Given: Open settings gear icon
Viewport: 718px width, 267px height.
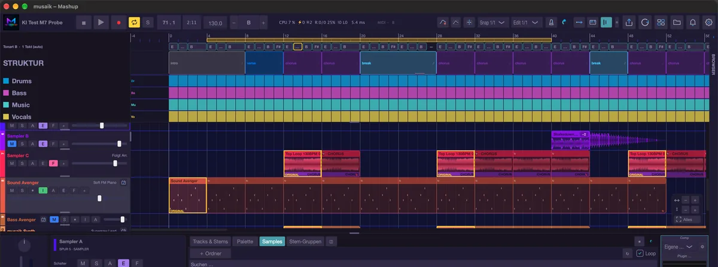Looking at the screenshot, I should point(708,23).
